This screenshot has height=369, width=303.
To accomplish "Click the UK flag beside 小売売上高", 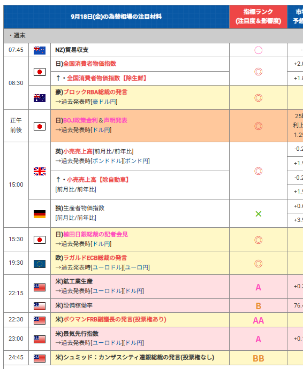I will click(x=40, y=171).
